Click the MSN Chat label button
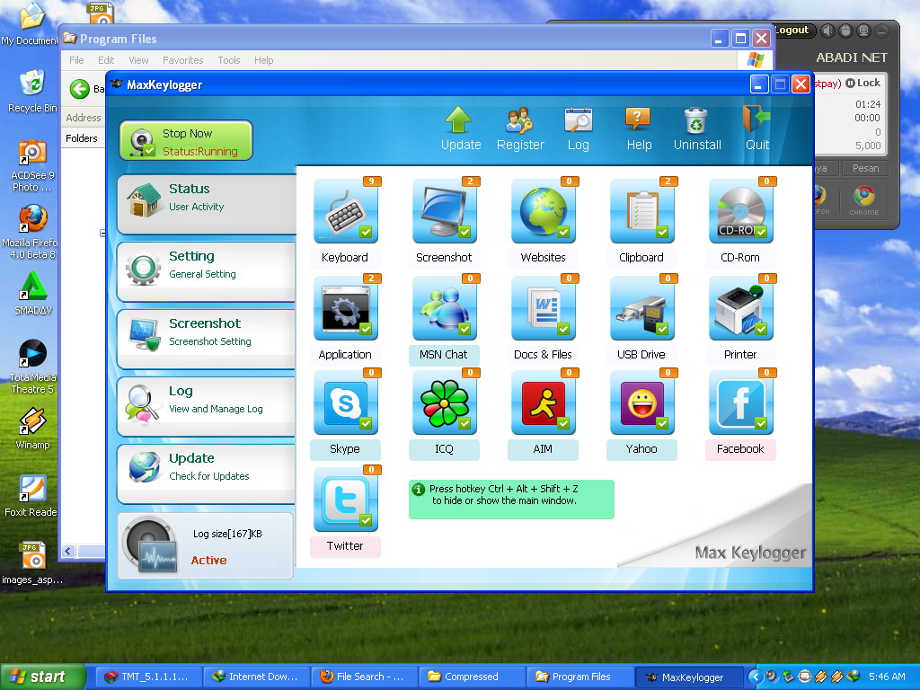Viewport: 920px width, 690px height. 444,354
